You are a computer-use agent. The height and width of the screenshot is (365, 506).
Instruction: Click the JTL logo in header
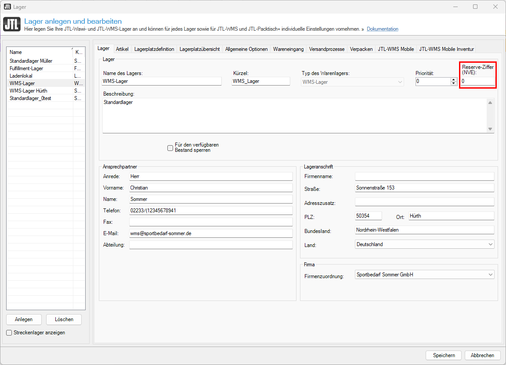(x=11, y=25)
